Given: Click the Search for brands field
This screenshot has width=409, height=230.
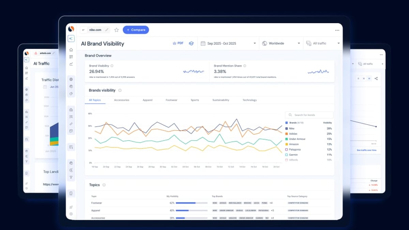Looking at the screenshot, I should coord(309,115).
